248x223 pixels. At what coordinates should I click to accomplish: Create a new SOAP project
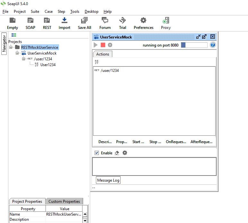(30, 23)
